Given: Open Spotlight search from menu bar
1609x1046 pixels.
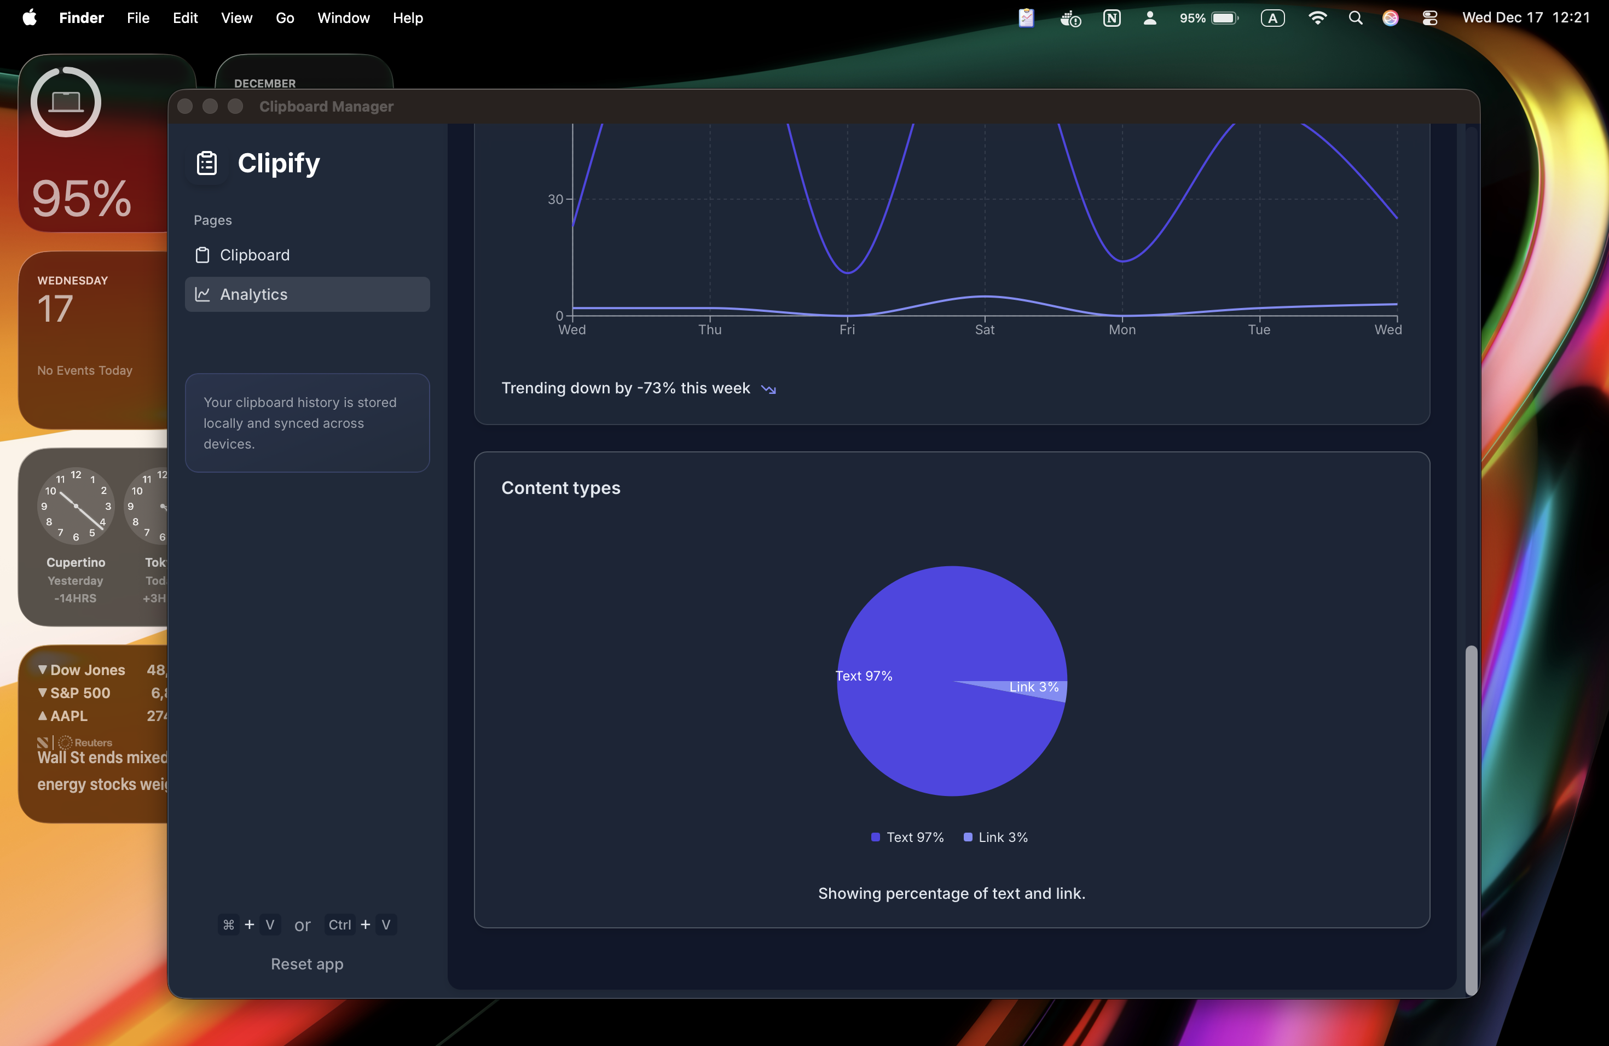Looking at the screenshot, I should coord(1356,18).
